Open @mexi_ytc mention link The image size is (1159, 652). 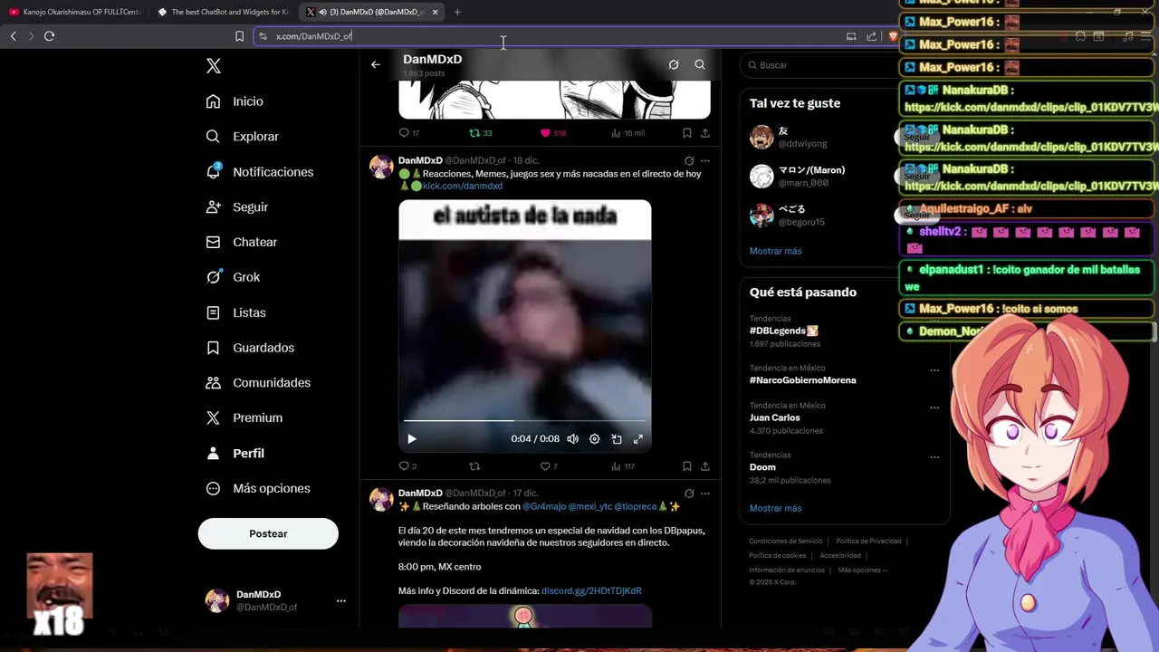pyautogui.click(x=590, y=507)
